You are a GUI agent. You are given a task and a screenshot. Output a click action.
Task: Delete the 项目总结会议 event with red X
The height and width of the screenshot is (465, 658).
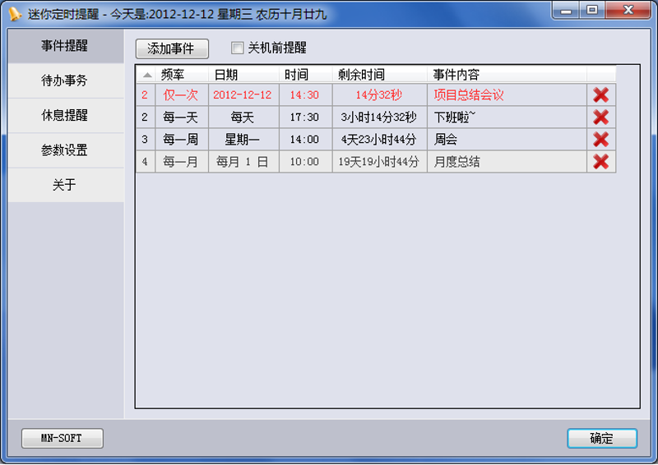[601, 95]
